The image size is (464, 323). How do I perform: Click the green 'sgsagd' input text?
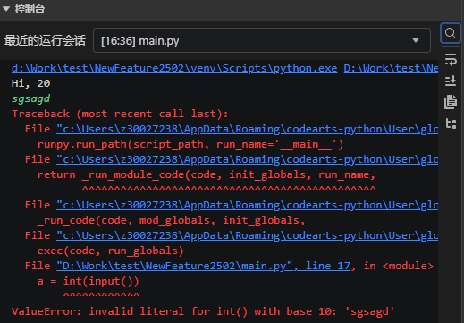pos(30,98)
